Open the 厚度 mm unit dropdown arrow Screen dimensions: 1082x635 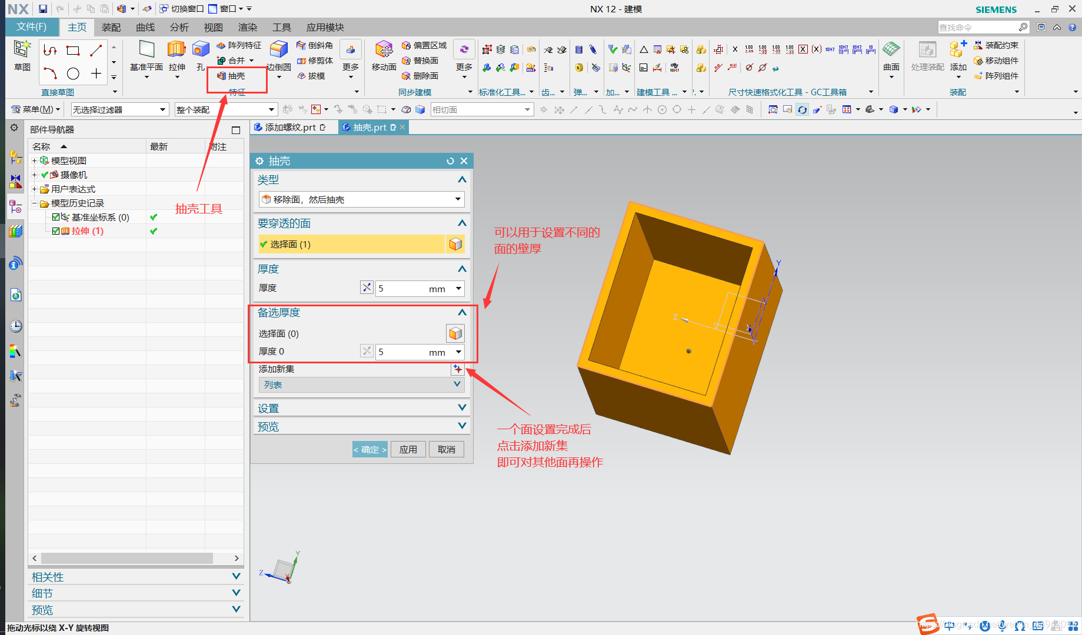(x=458, y=288)
